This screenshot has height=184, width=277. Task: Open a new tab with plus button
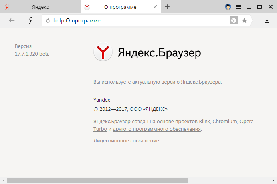click(167, 7)
